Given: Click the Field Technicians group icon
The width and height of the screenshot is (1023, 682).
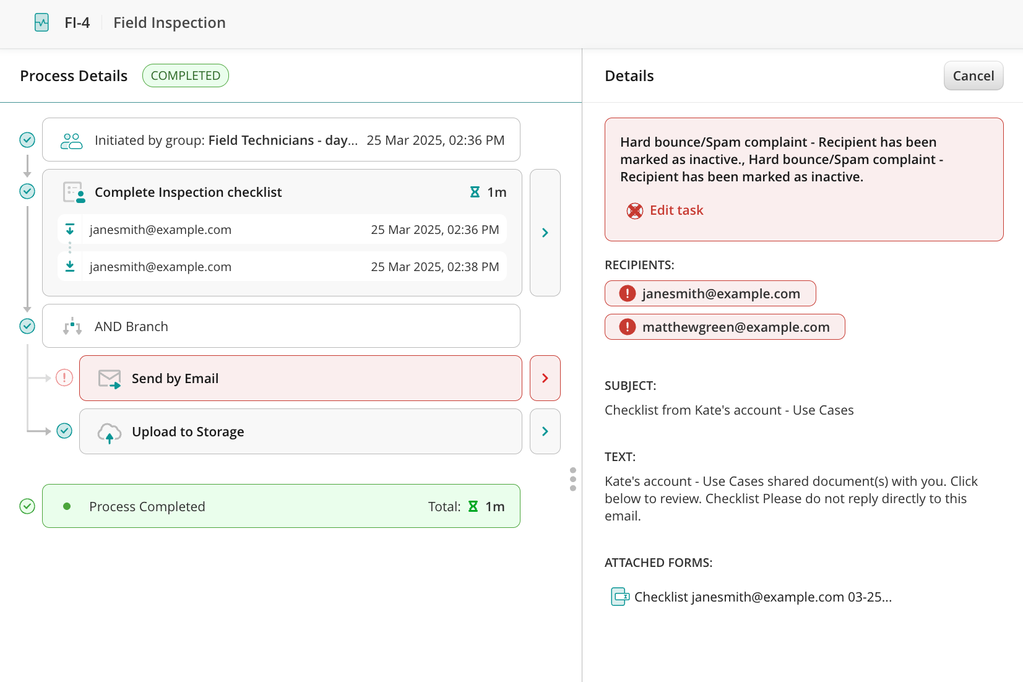Looking at the screenshot, I should click(x=71, y=141).
